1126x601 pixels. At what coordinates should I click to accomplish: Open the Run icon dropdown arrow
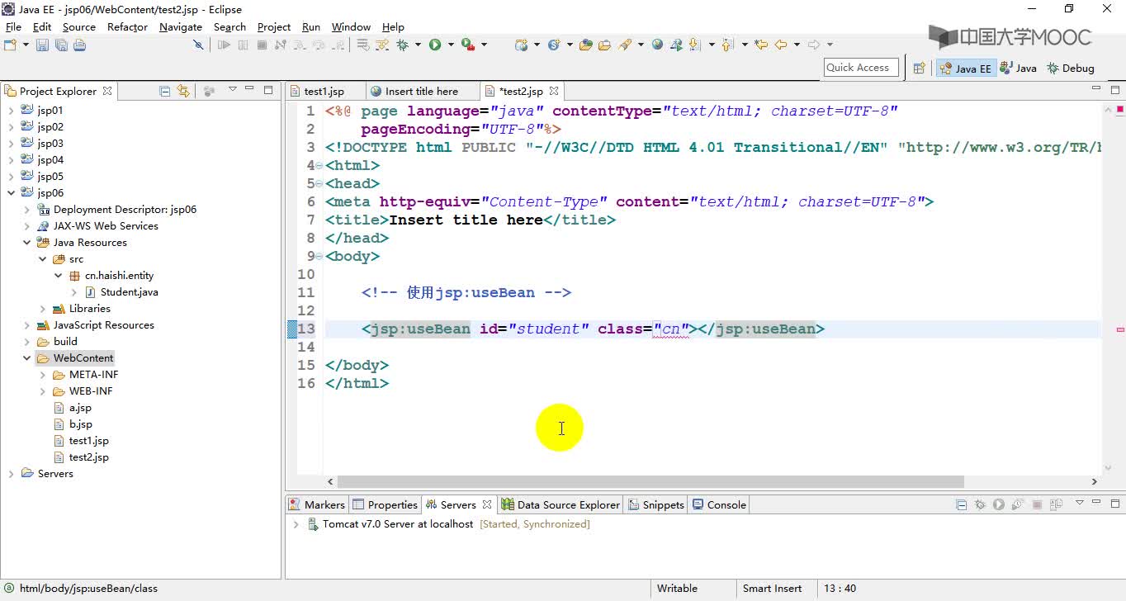pyautogui.click(x=451, y=45)
